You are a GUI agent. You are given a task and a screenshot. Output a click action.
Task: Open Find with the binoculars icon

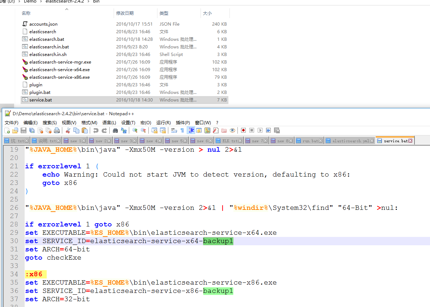click(115, 130)
